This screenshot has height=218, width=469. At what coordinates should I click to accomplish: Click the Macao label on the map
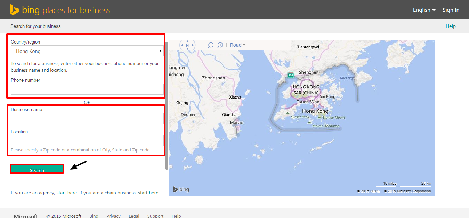click(236, 123)
